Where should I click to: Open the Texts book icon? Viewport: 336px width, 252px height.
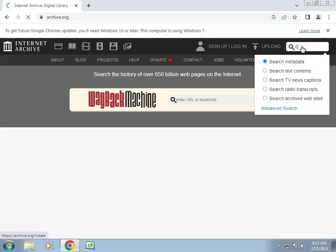72,46
